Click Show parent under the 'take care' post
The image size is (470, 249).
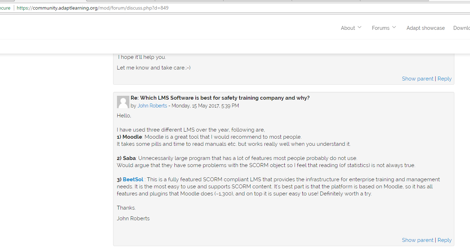pyautogui.click(x=417, y=79)
